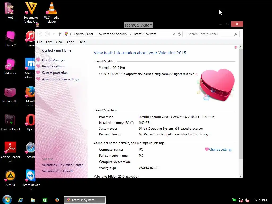Open the Network desktop icon
The height and width of the screenshot is (204, 272).
(x=10, y=67)
